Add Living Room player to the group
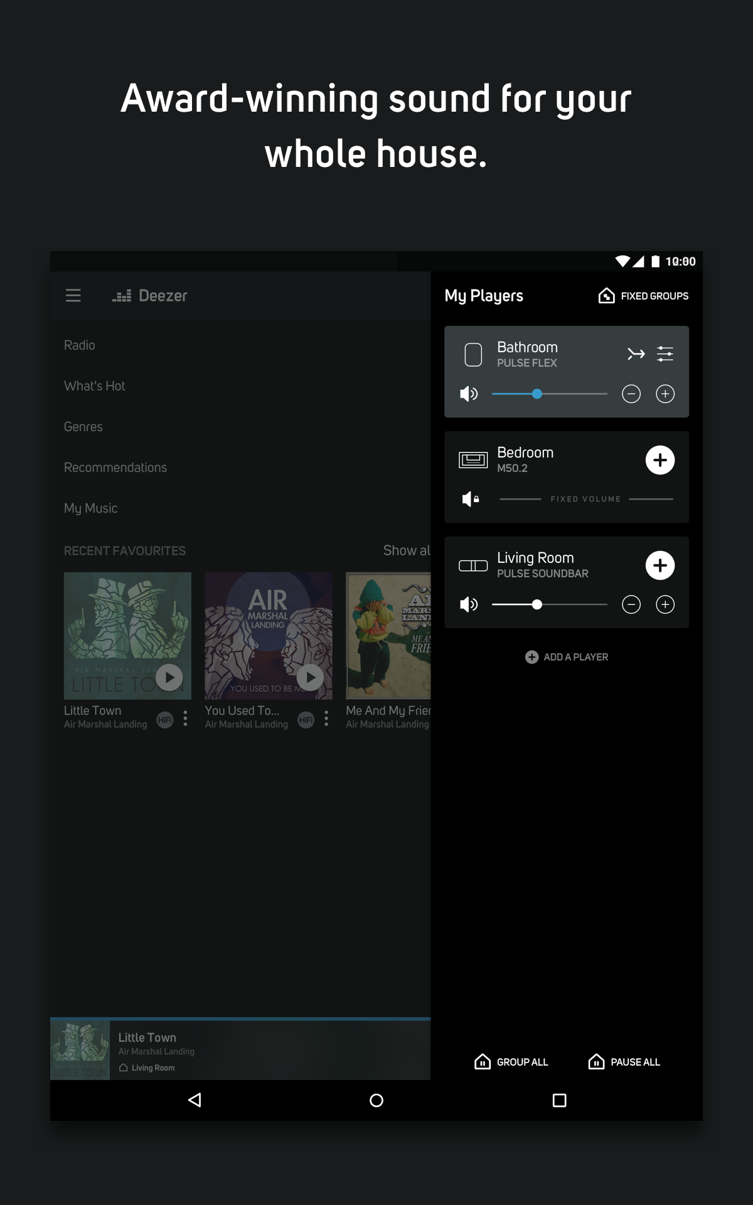 coord(660,565)
